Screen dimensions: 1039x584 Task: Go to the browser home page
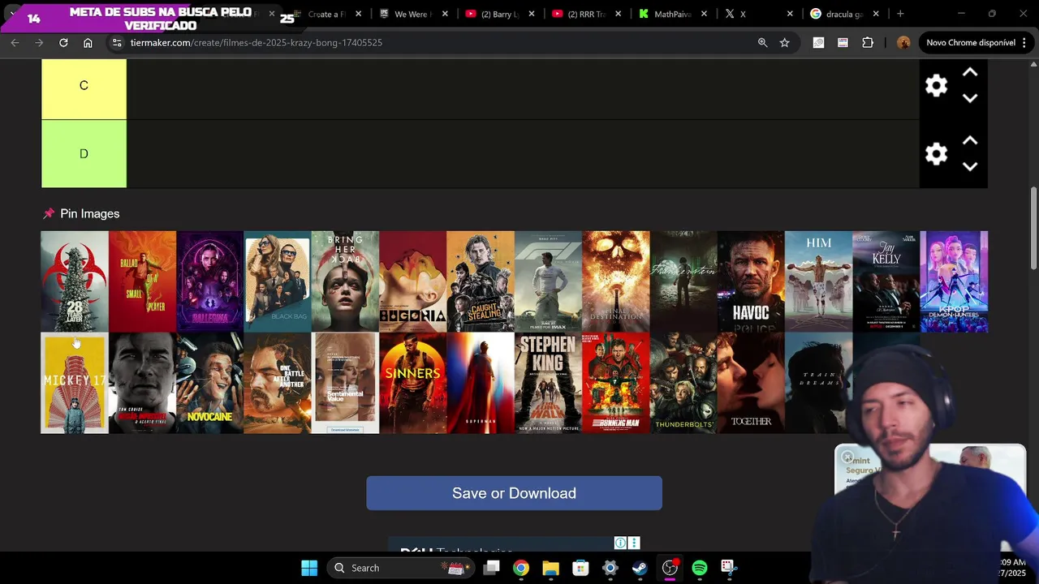[x=88, y=42]
